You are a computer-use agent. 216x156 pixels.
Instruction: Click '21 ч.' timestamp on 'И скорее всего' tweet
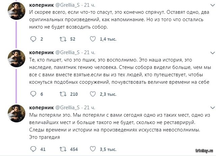click(89, 5)
